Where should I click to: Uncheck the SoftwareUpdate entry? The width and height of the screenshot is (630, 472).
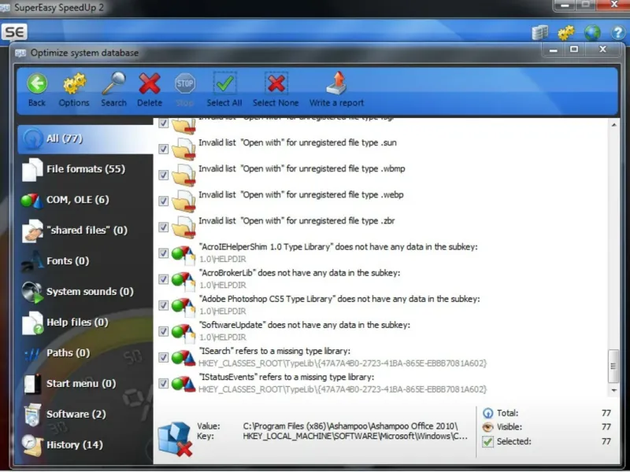163,331
